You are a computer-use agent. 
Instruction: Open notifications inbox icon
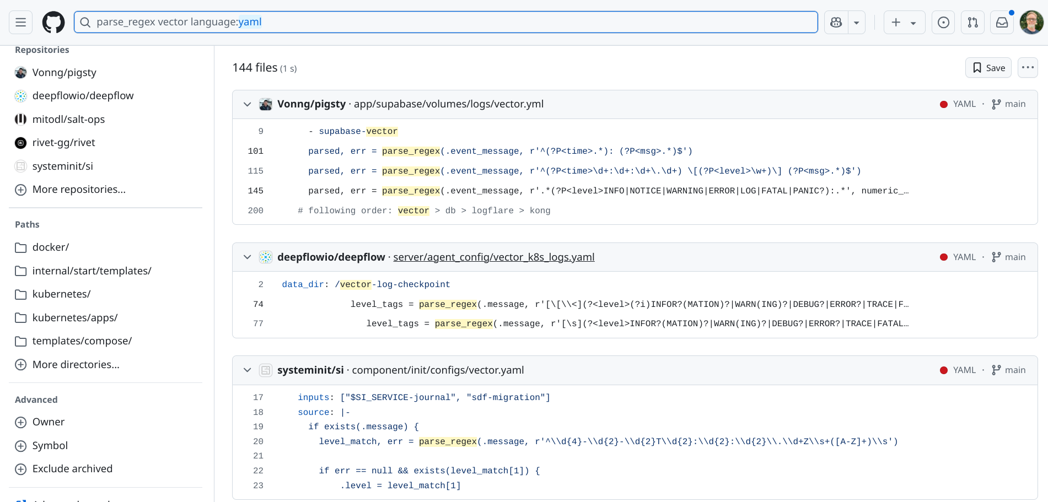click(1002, 23)
